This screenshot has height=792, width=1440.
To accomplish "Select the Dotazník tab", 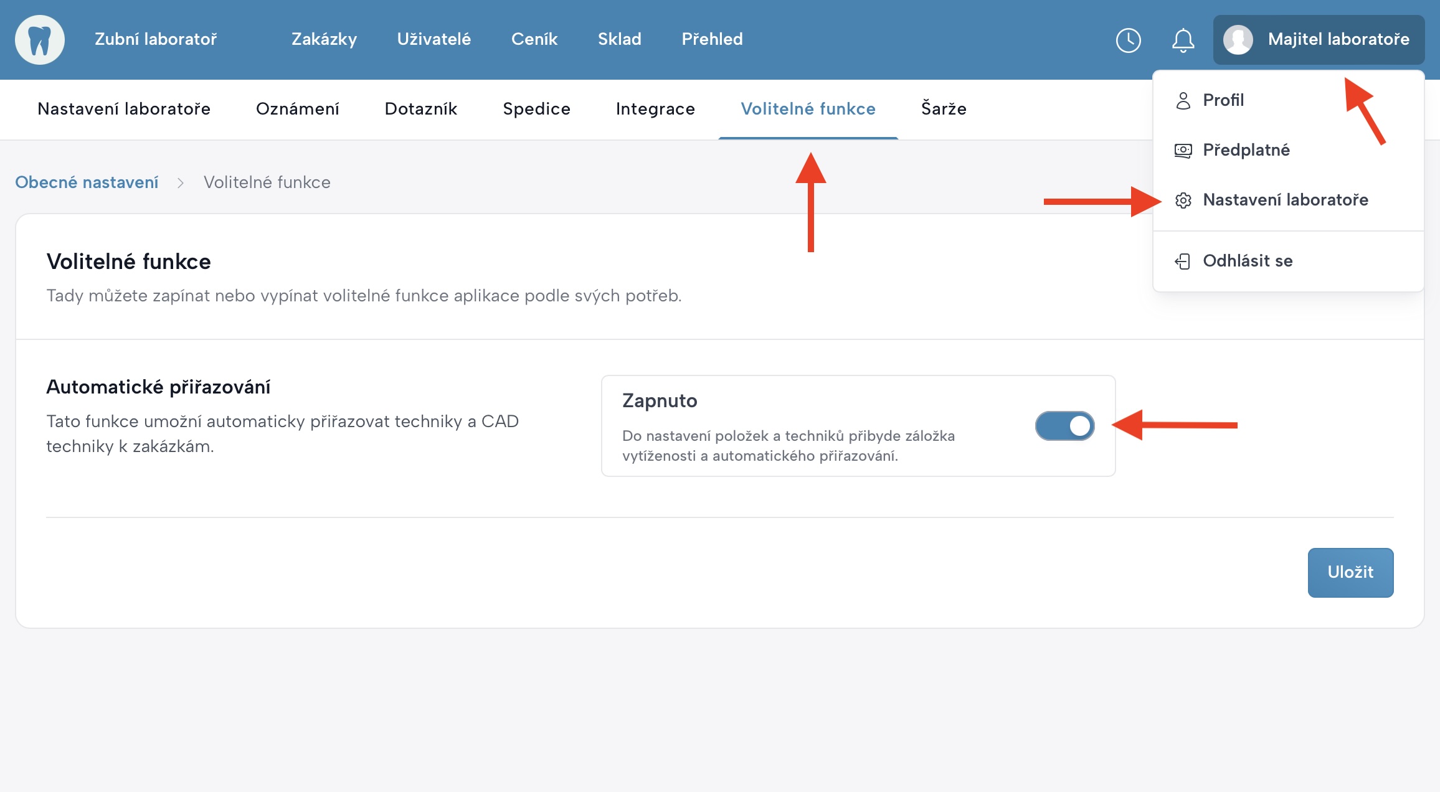I will coord(420,109).
